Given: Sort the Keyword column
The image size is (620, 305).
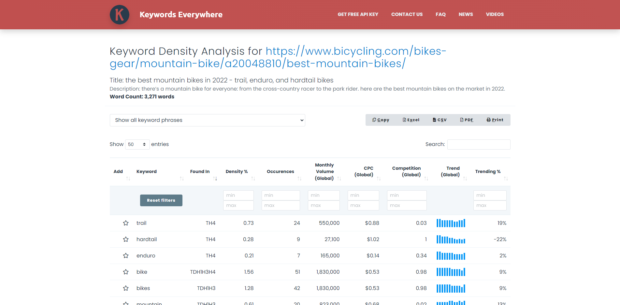Looking at the screenshot, I should coord(181,179).
